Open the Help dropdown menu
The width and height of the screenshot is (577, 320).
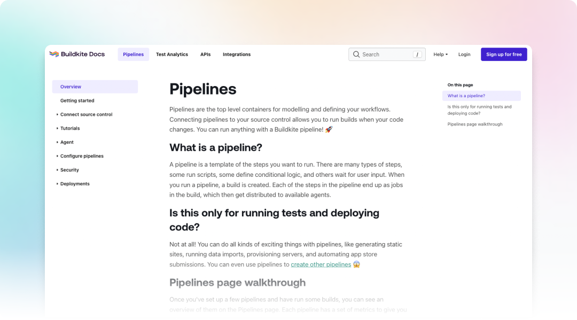(x=440, y=54)
